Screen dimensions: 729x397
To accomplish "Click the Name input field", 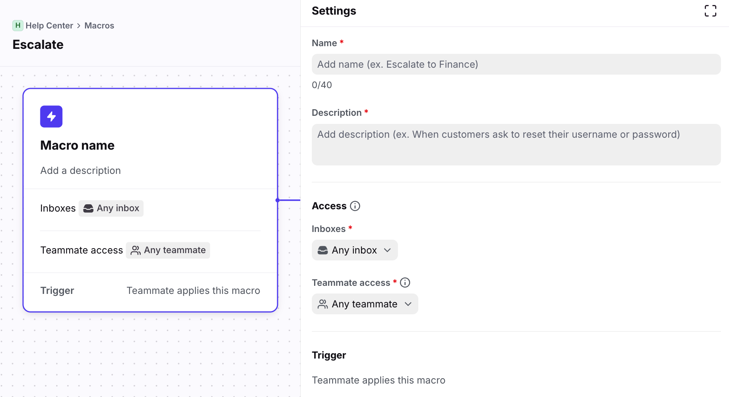I will tap(516, 65).
